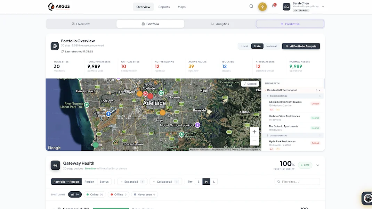The image size is (372, 209).
Task: Open the top Overview nav item
Action: tap(143, 7)
